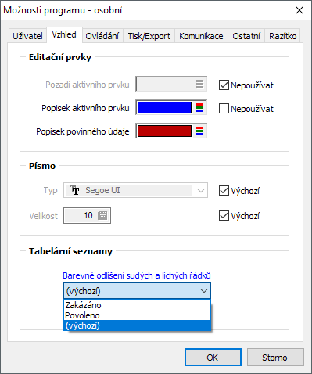
Task: Open the Ovládání tab
Action: [x=102, y=36]
